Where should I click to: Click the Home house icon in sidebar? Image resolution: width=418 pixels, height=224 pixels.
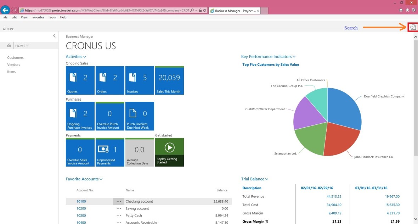(x=9, y=45)
